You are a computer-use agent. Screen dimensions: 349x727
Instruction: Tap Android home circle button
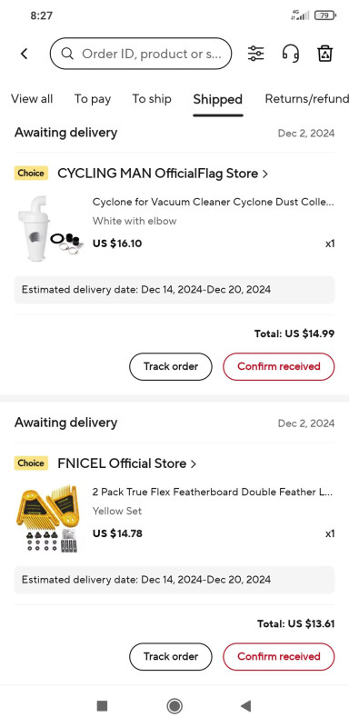pos(174,706)
